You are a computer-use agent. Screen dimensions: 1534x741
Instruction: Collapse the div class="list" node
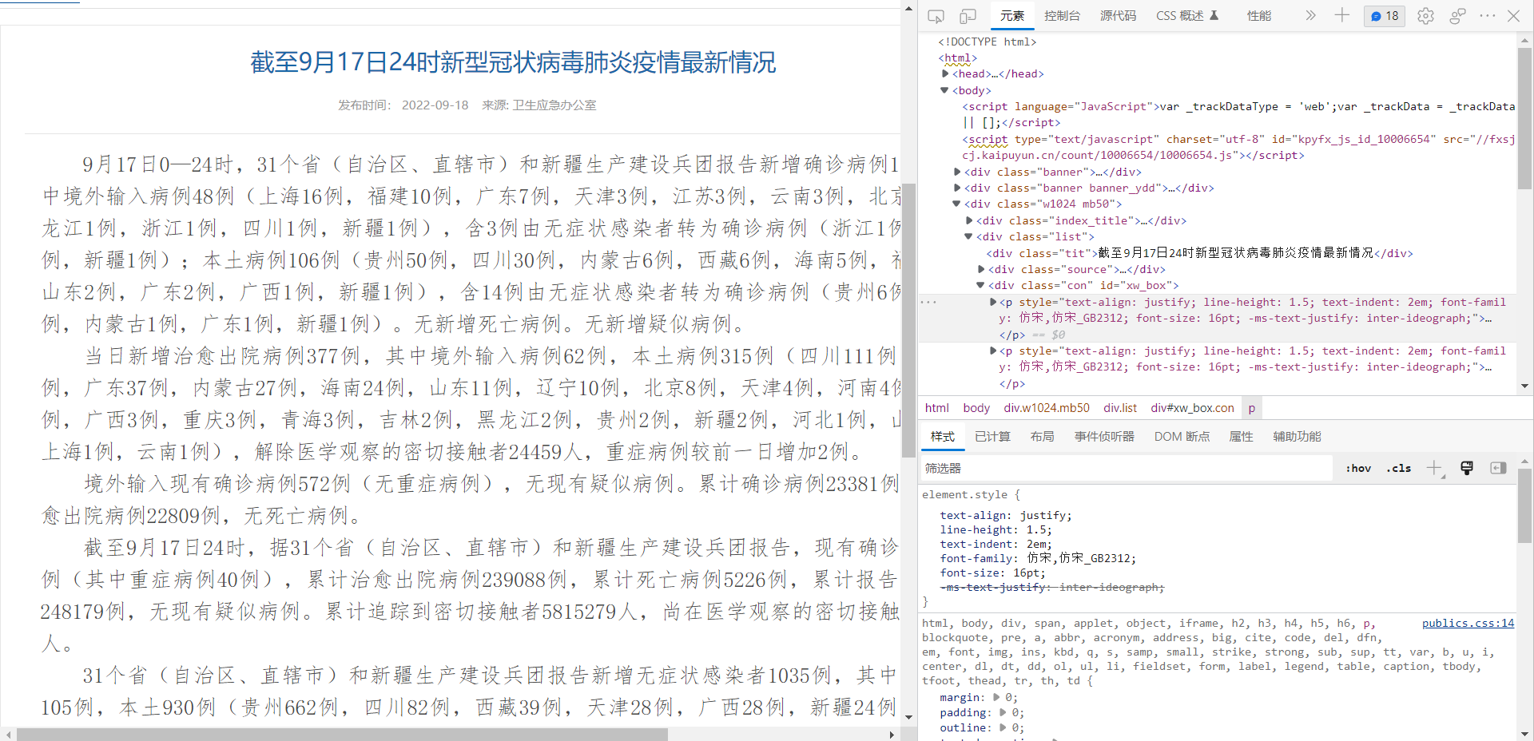pos(969,237)
